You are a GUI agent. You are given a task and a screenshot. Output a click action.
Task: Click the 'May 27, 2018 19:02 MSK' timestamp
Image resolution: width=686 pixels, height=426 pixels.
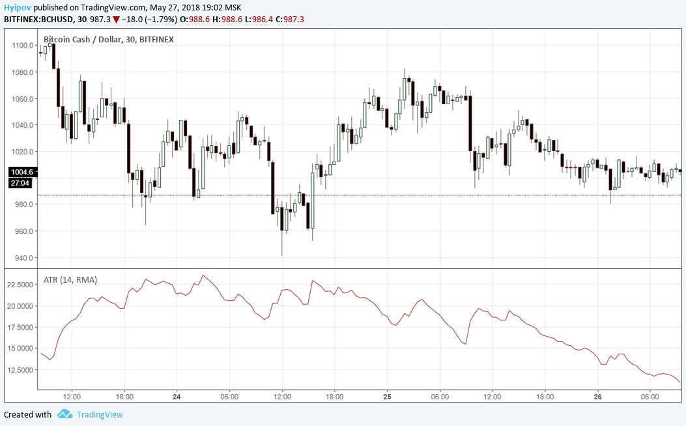click(x=195, y=7)
